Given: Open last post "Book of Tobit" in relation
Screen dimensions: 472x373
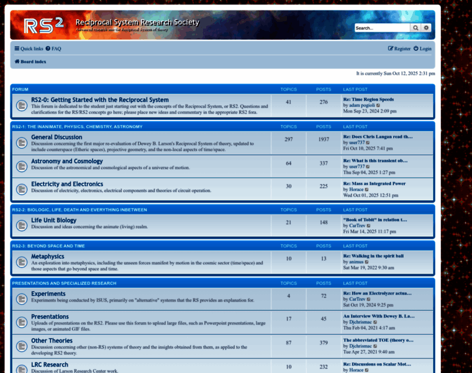Looking at the screenshot, I should pos(375,219).
